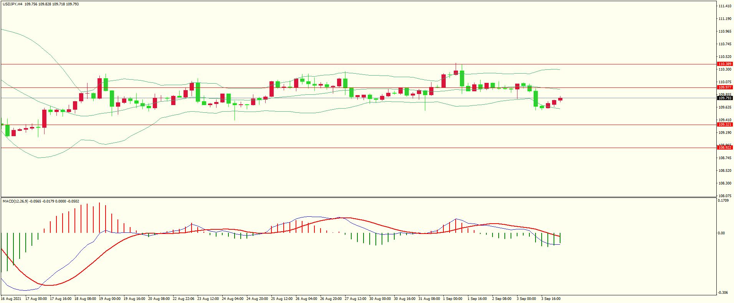Click the 25 Aug 12:00 time axis label
Screen dimensions: 734x303
(281, 299)
